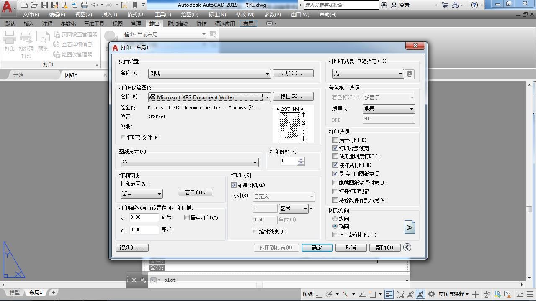This screenshot has height=301, width=536.
Task: Toggle the polar tracking status bar icon
Action: (329, 294)
